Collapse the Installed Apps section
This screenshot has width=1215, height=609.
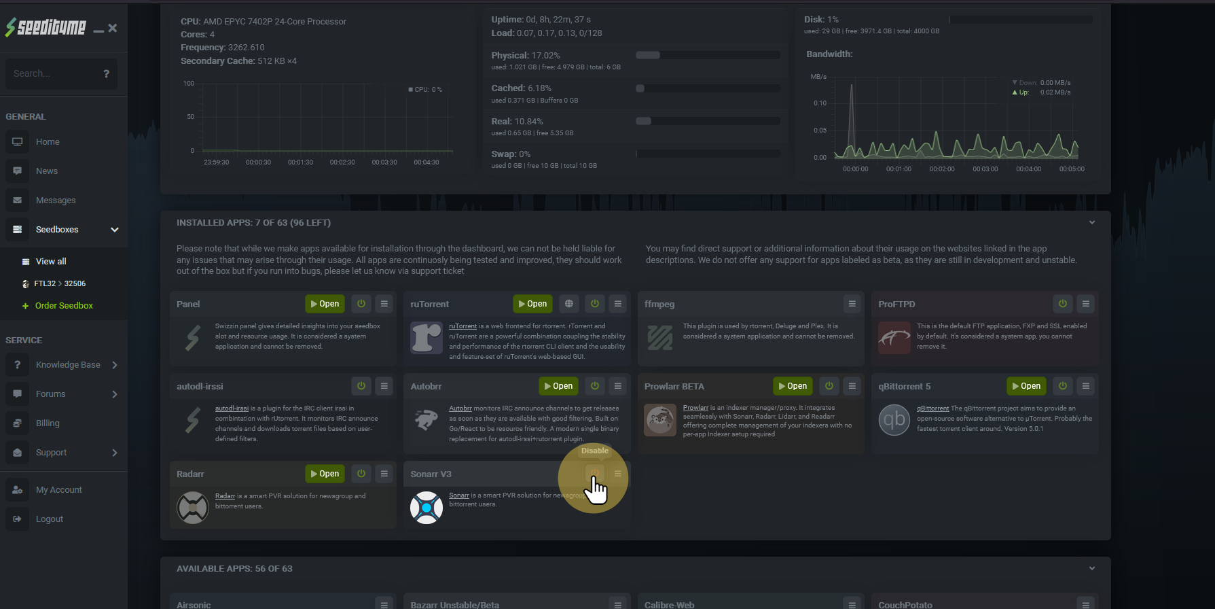1092,223
